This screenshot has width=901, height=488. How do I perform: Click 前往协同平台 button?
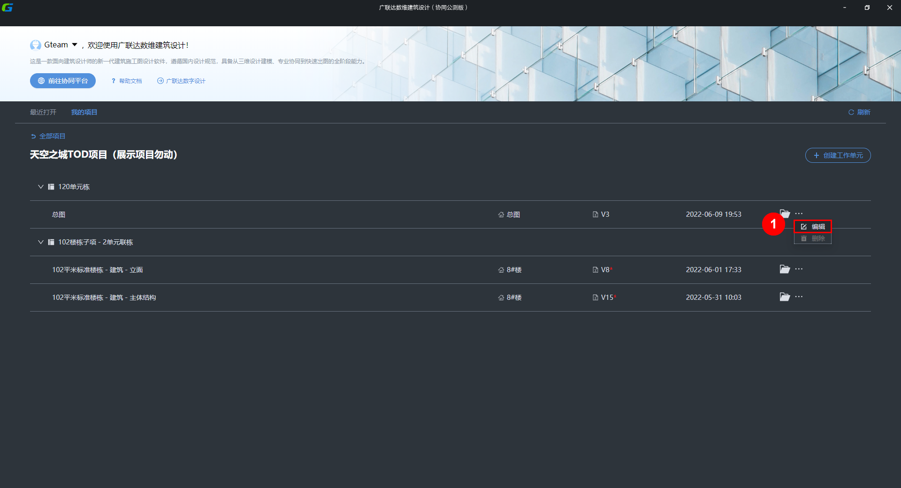pos(63,81)
